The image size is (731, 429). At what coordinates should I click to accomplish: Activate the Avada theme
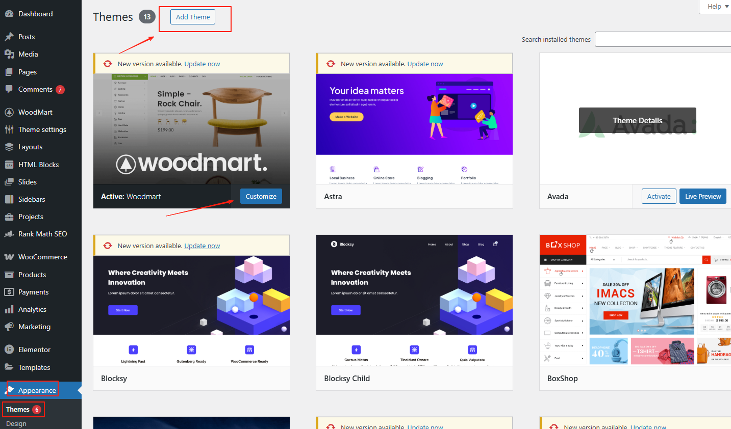click(659, 196)
